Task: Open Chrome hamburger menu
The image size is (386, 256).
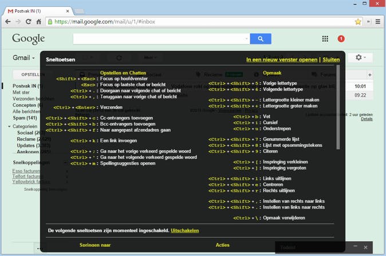Action: click(x=378, y=22)
